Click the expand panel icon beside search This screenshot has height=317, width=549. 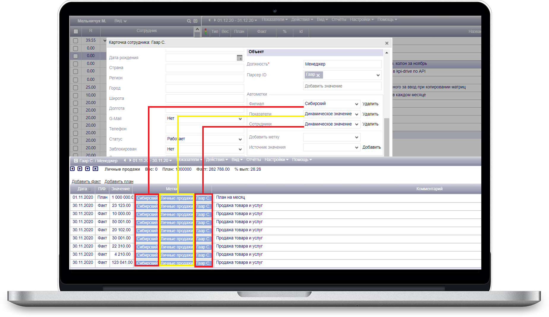point(195,21)
